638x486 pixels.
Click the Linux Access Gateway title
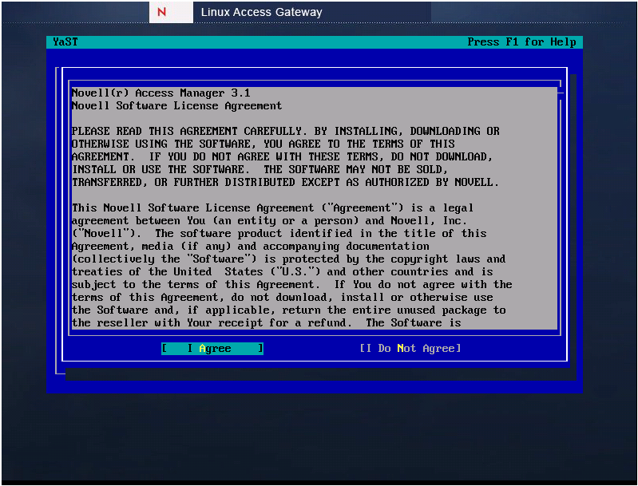click(x=261, y=12)
